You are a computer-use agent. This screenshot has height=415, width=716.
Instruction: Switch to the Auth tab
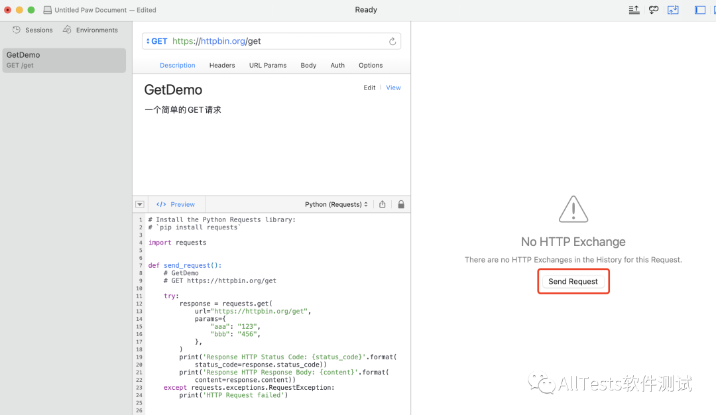337,65
